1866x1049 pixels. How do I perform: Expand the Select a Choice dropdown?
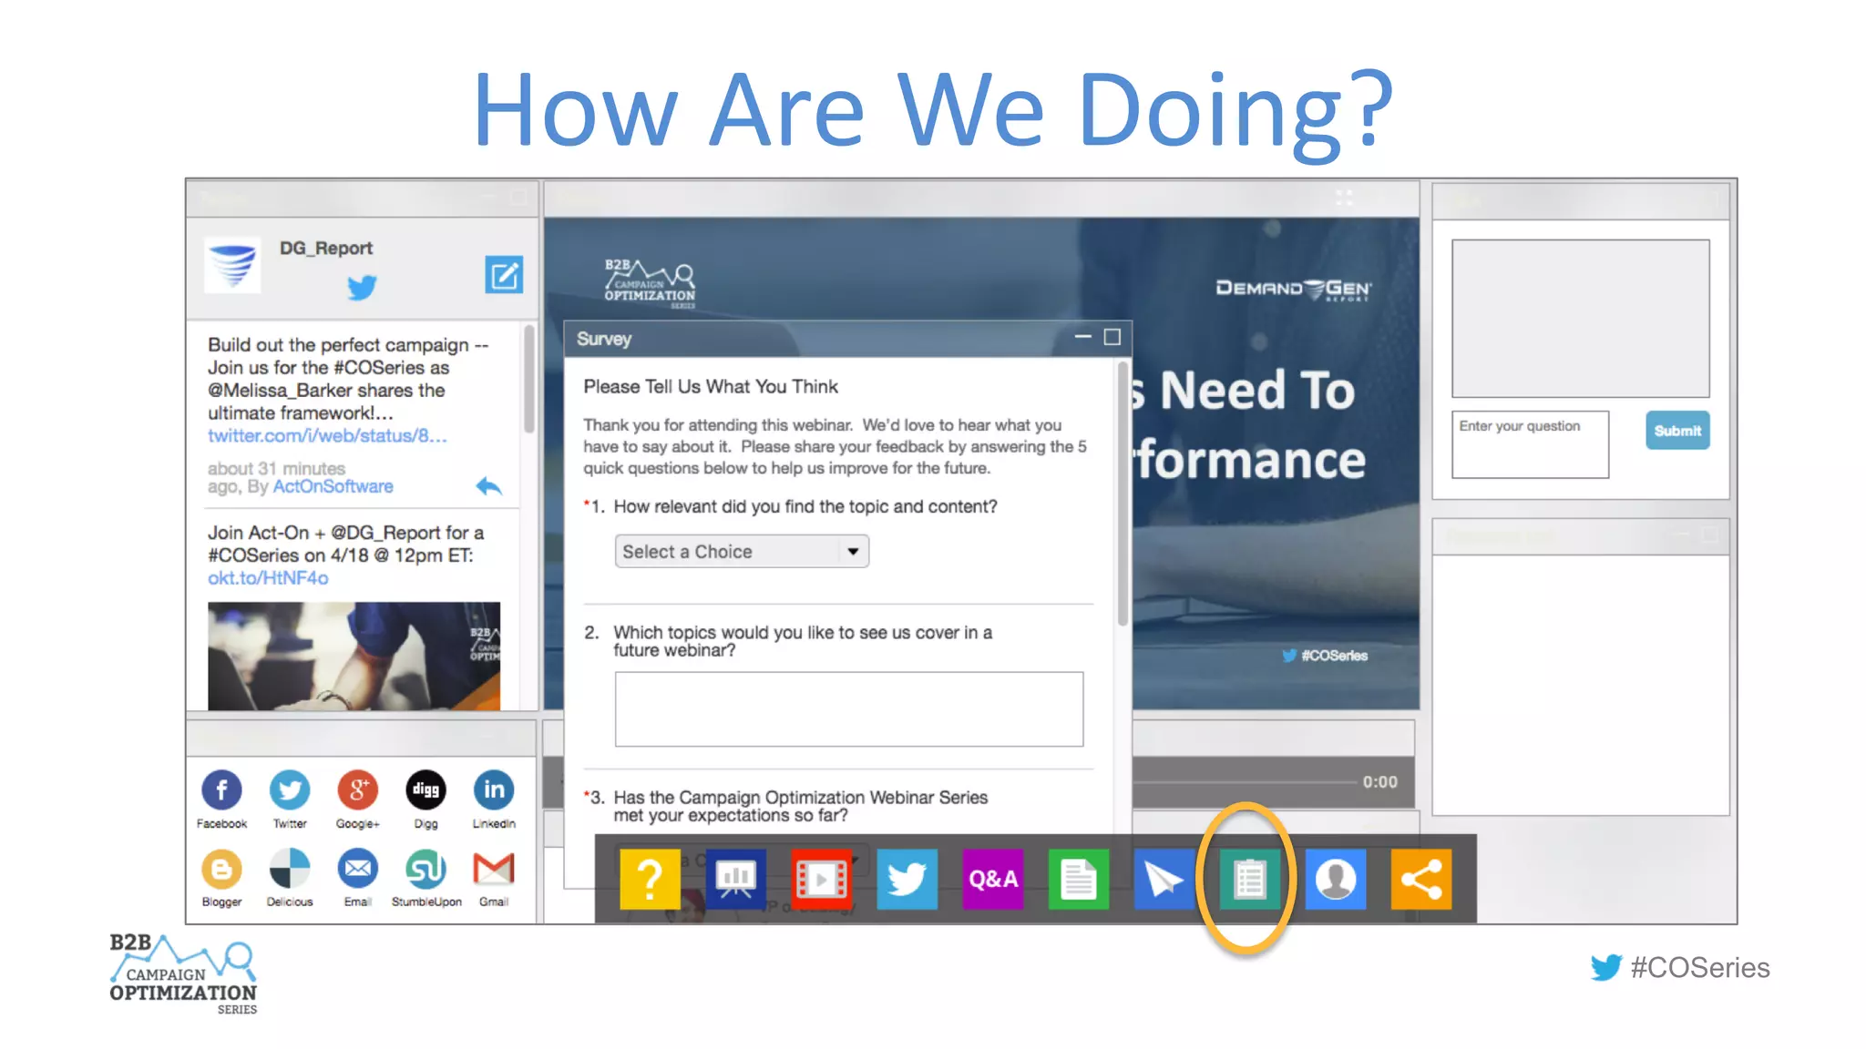tap(742, 552)
